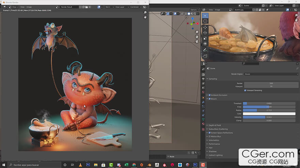Image resolution: width=300 pixels, height=168 pixels.
Task: Open Modifier properties tab (wrench)
Action: point(203,102)
